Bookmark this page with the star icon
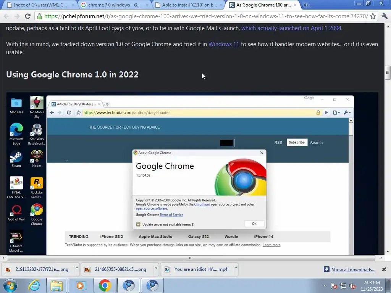Screen dimensions: 391x293 click(x=373, y=16)
